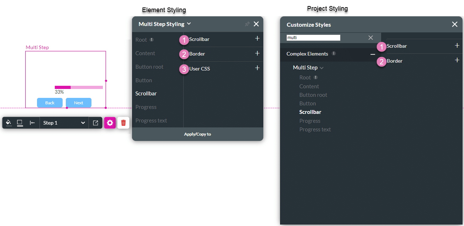Clear the multi search with the X icon

coord(370,37)
